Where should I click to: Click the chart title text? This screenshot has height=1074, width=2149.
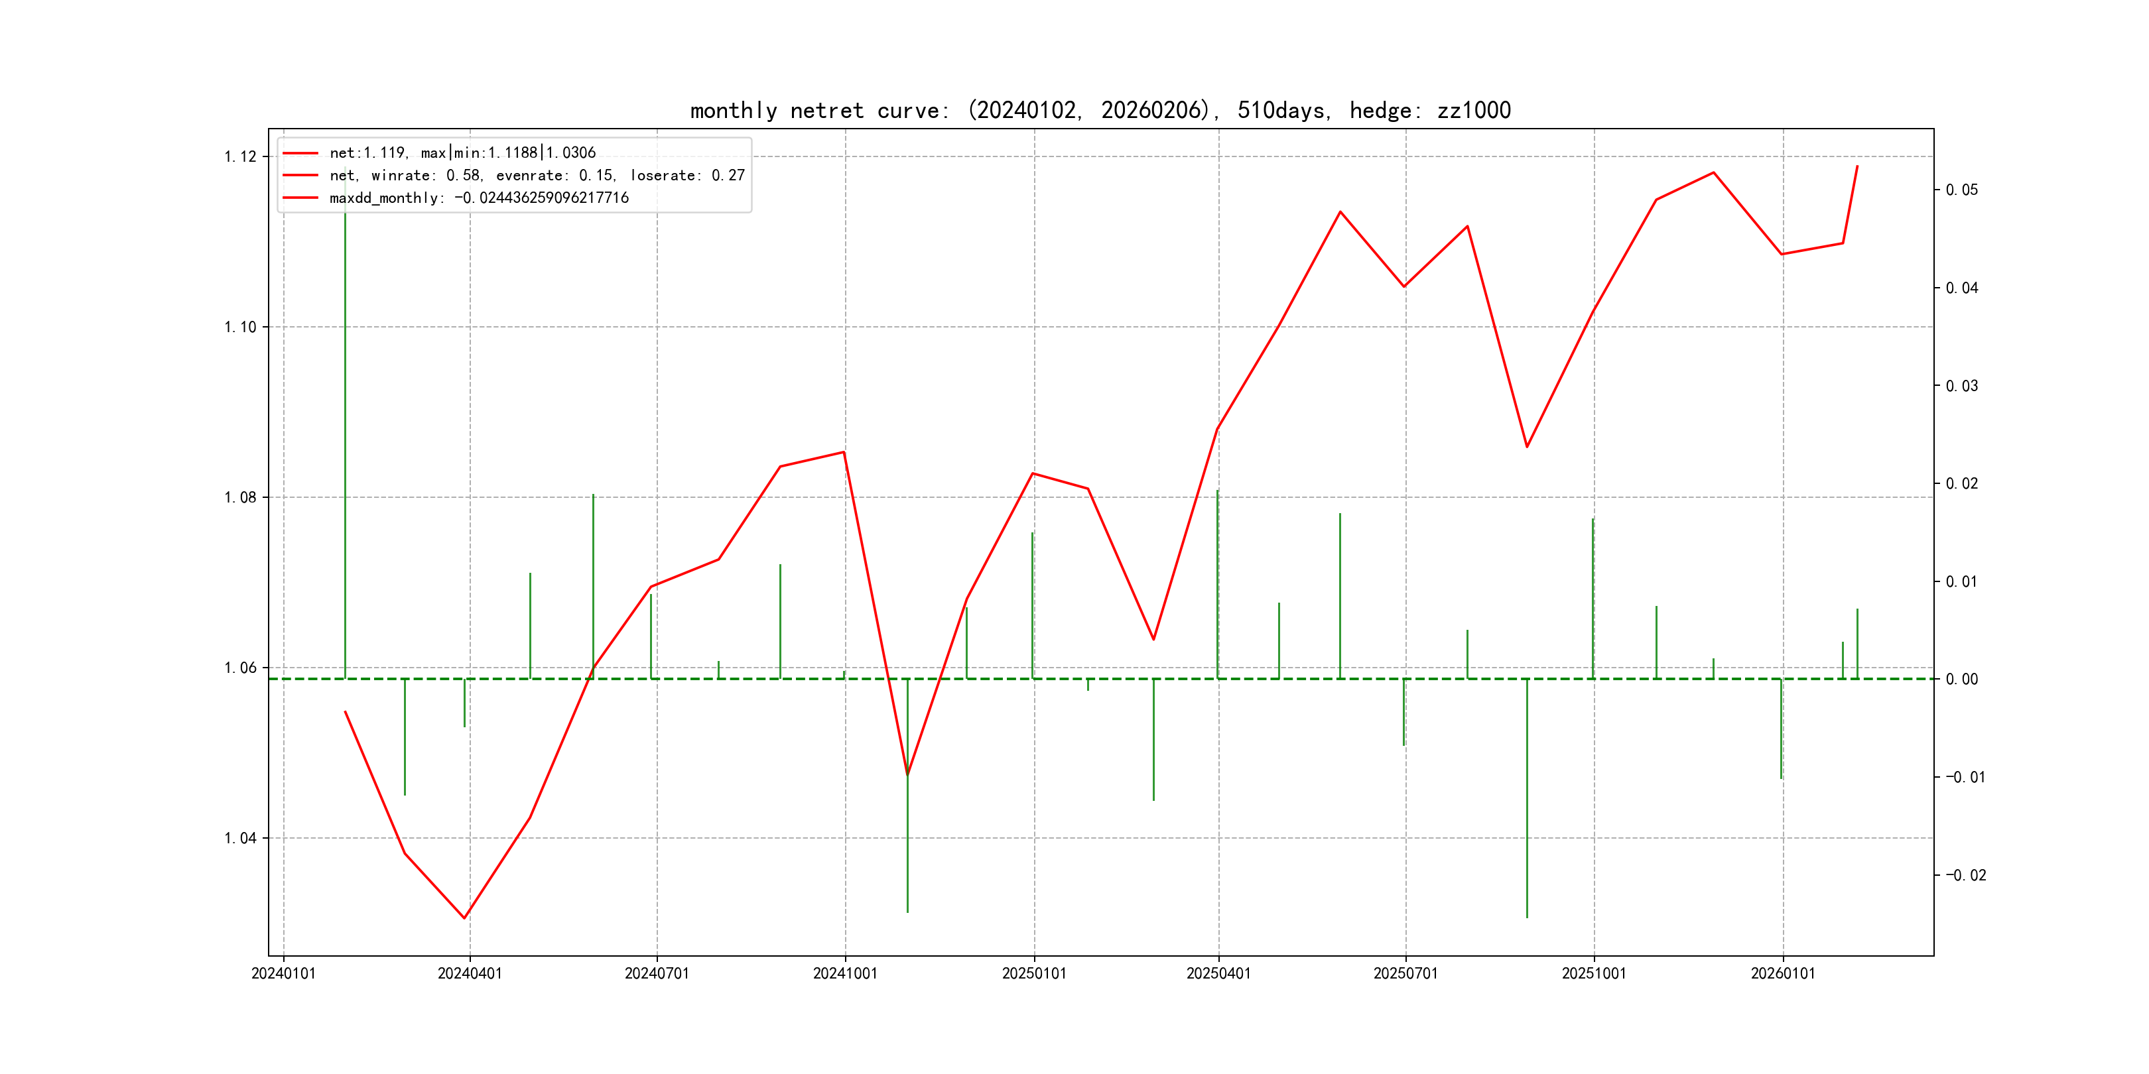pos(1100,110)
